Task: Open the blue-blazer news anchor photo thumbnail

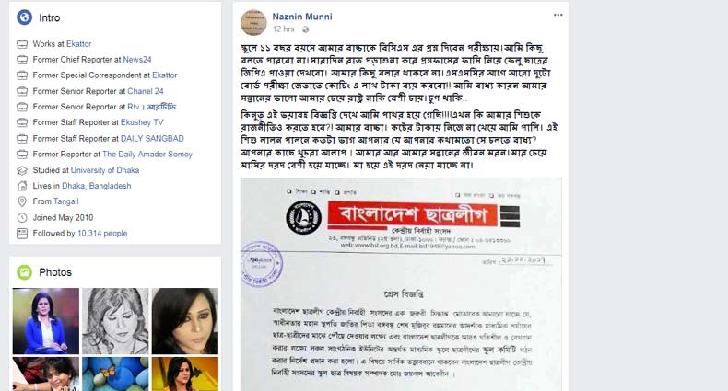Action: (46, 321)
